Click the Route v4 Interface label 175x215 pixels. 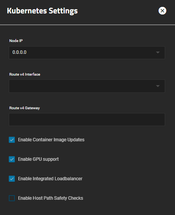coord(25,74)
